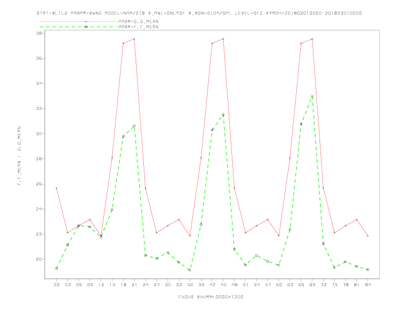Click x-axis tick label 42
This screenshot has width=401, height=310.
pos(212,285)
